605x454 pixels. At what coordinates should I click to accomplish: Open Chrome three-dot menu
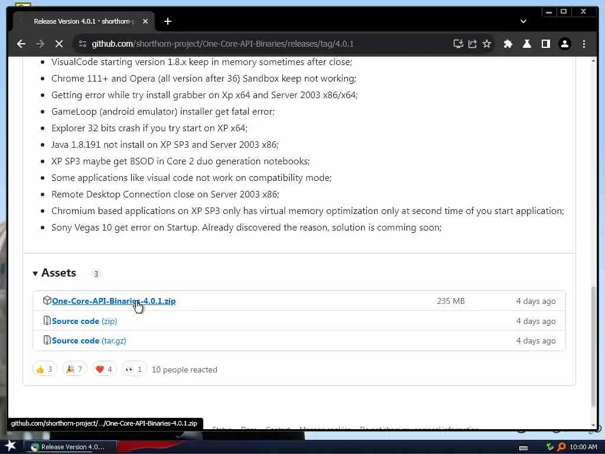584,44
